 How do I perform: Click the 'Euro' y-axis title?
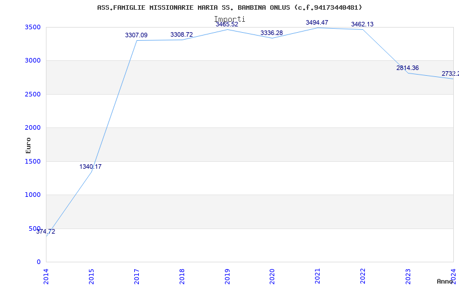(28, 145)
